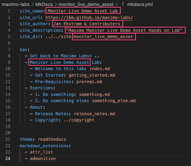This screenshot has width=191, height=166.
Task: Click the maximo-labs breadcrumb segment
Action: click(x=15, y=4)
